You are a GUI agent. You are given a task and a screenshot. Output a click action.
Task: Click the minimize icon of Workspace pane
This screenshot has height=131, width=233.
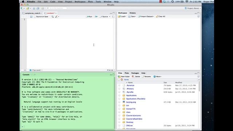[x=196, y=13]
